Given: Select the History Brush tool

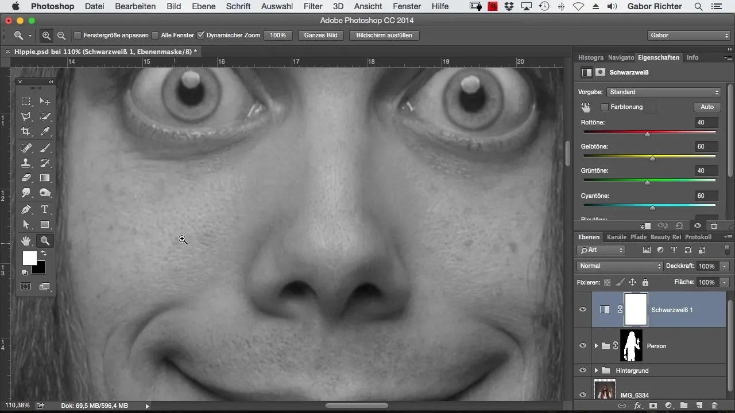Looking at the screenshot, I should [x=45, y=163].
